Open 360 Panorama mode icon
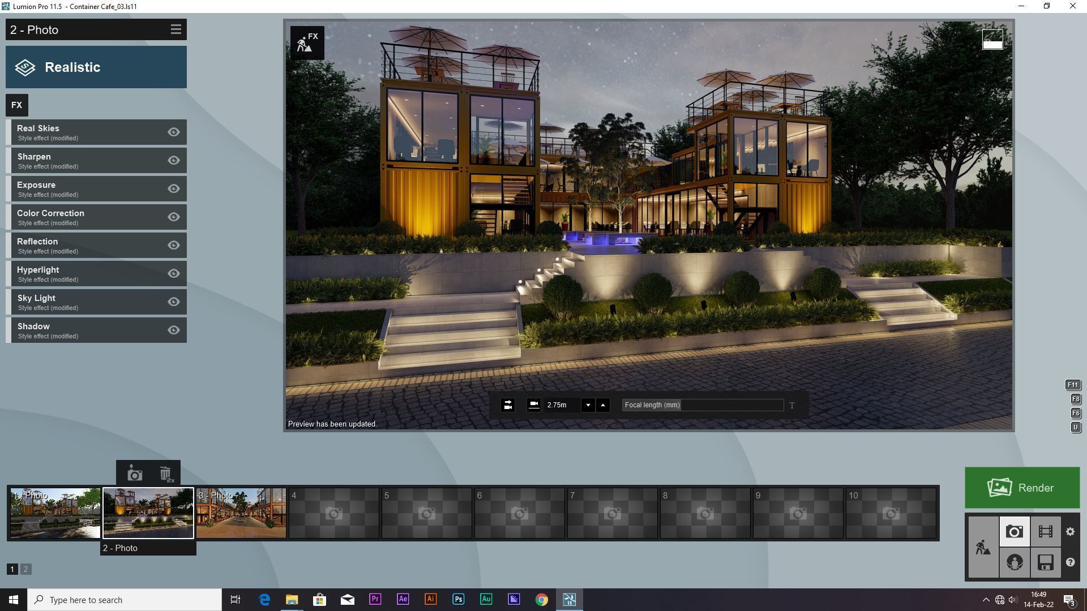Image resolution: width=1087 pixels, height=611 pixels. (1015, 562)
